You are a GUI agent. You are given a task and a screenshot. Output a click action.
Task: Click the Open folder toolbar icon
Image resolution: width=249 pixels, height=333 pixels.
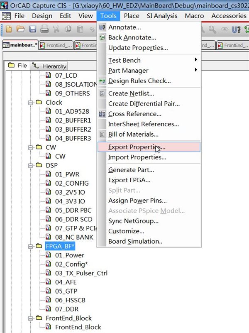point(20,29)
